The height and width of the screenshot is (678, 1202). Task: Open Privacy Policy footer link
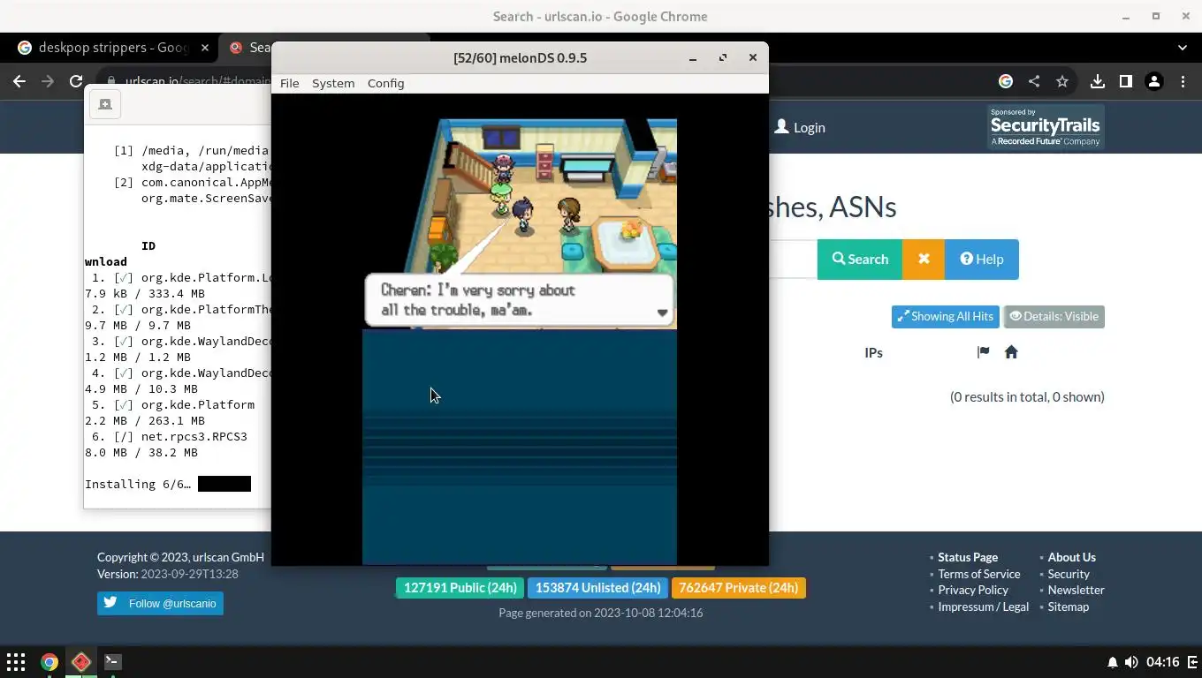coord(973,590)
